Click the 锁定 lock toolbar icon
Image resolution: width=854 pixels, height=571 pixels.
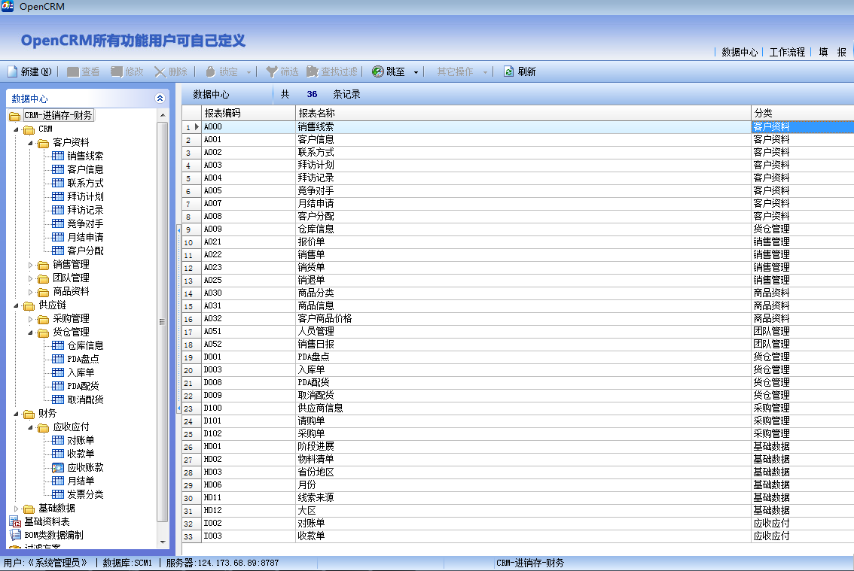211,72
